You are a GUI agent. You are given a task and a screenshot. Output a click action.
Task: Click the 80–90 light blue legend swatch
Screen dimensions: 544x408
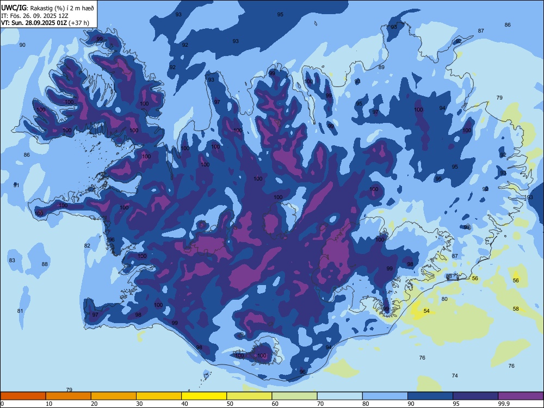(385, 396)
